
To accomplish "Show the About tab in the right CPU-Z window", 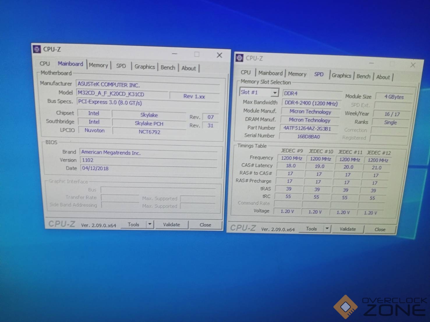I will (x=383, y=77).
